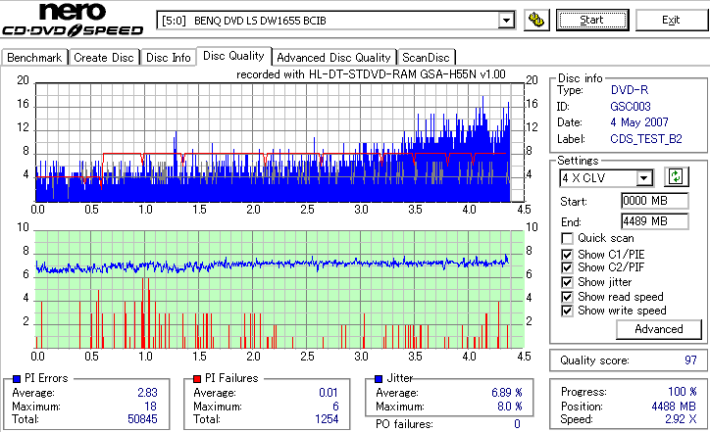Image resolution: width=710 pixels, height=432 pixels.
Task: Click the red PI Failures legend square
Action: click(197, 379)
